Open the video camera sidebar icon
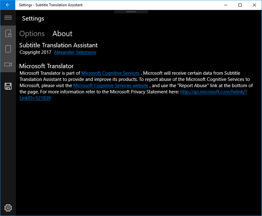 coord(8,65)
